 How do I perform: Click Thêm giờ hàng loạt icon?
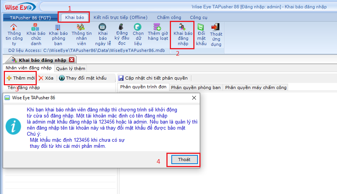(158, 27)
